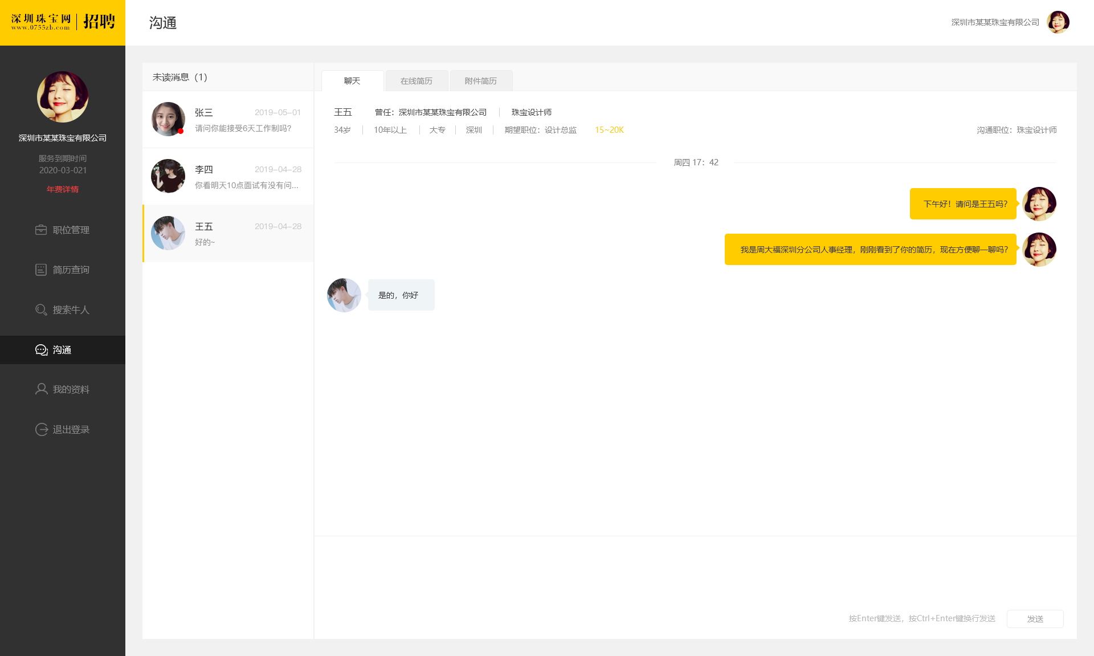Click the logout icon for 退出登录
This screenshot has height=656, width=1094.
tap(41, 429)
